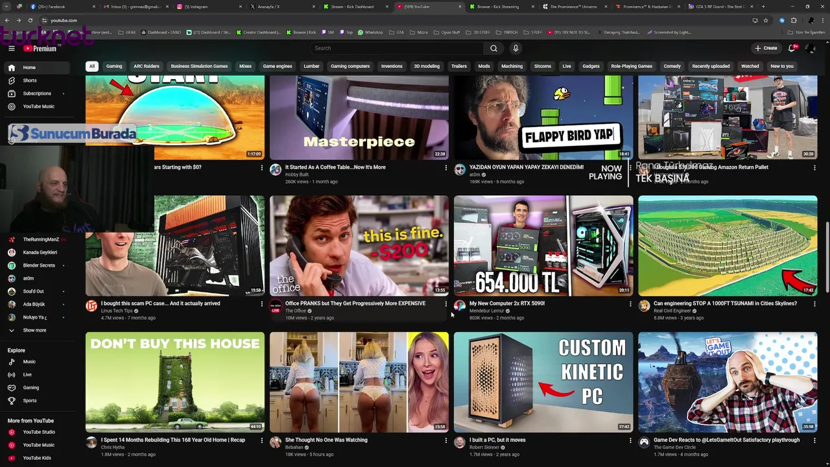Click the search magnifier button
The width and height of the screenshot is (830, 467).
(x=493, y=48)
